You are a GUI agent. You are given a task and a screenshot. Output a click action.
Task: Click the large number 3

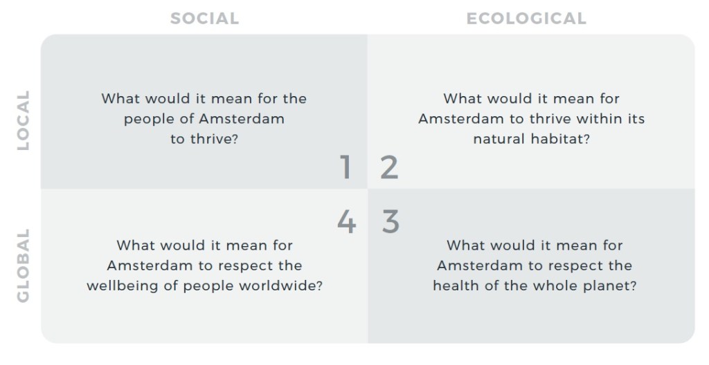pyautogui.click(x=391, y=222)
